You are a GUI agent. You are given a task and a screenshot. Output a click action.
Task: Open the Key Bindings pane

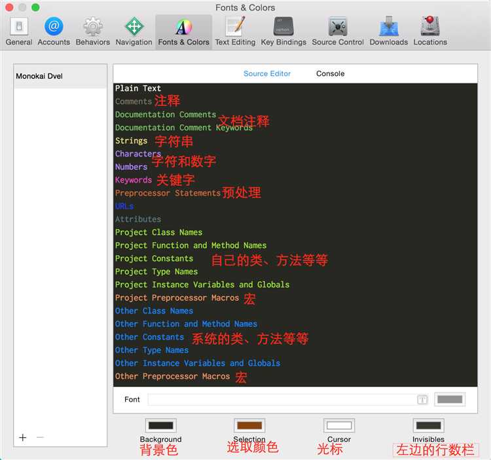click(283, 31)
